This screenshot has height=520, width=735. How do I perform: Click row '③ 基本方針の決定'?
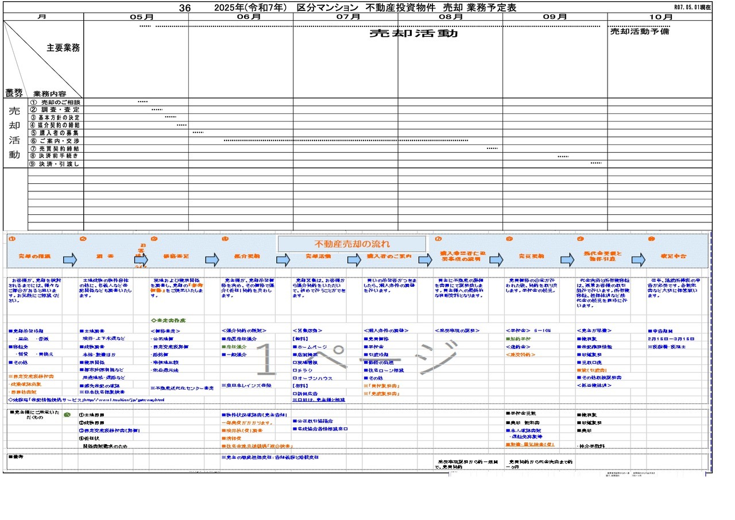(56, 117)
